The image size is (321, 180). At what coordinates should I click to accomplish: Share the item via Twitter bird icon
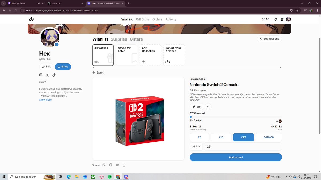(117, 165)
